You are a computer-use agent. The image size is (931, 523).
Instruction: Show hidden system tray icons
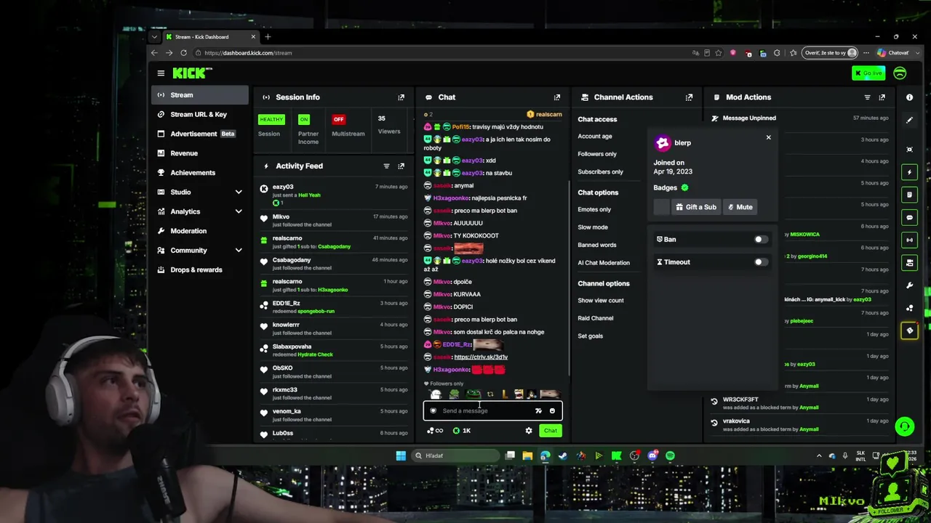tap(819, 456)
